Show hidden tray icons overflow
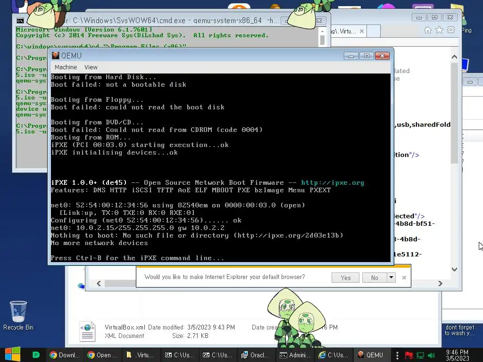This screenshot has height=362, width=483. click(x=397, y=355)
